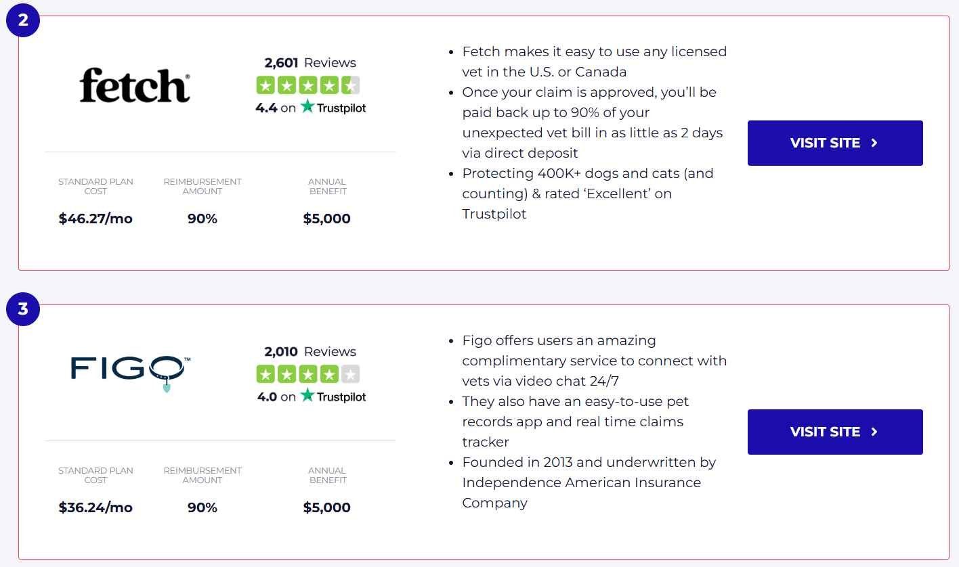This screenshot has width=959, height=567.
Task: Click the Fetch logo
Action: click(x=135, y=85)
